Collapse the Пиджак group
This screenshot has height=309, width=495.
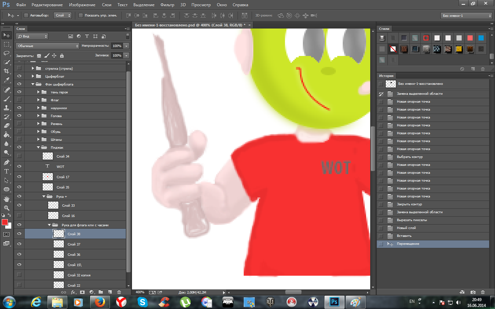(38, 147)
